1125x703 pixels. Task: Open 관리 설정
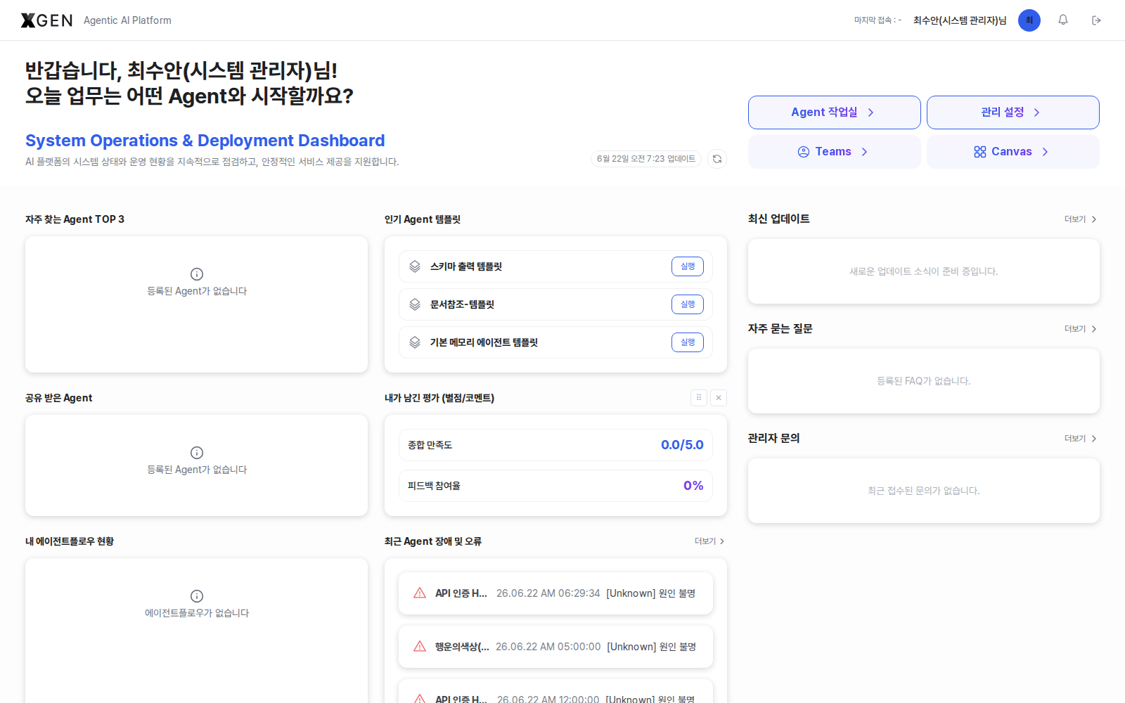1013,112
